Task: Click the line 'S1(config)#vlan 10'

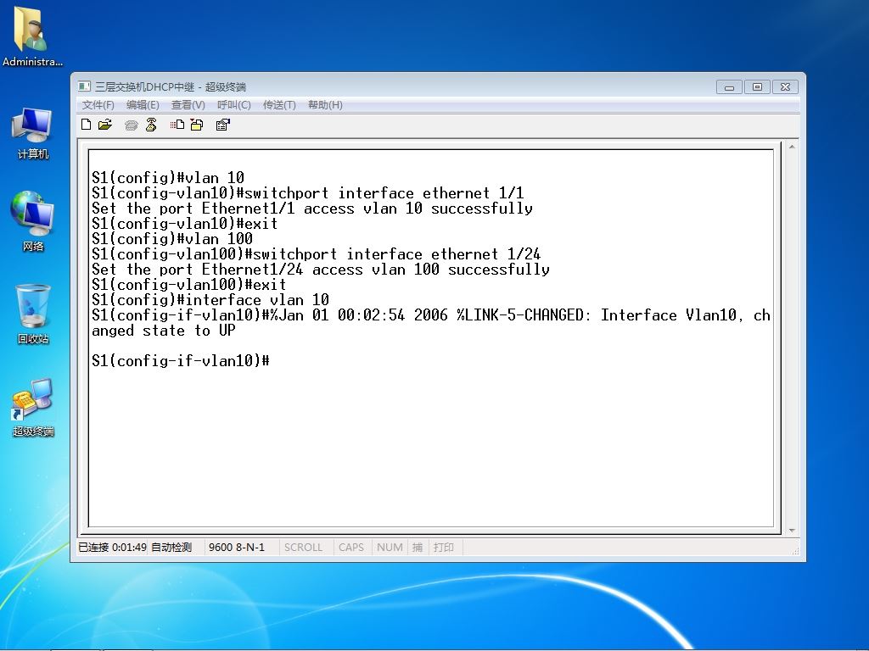Action: coord(168,178)
